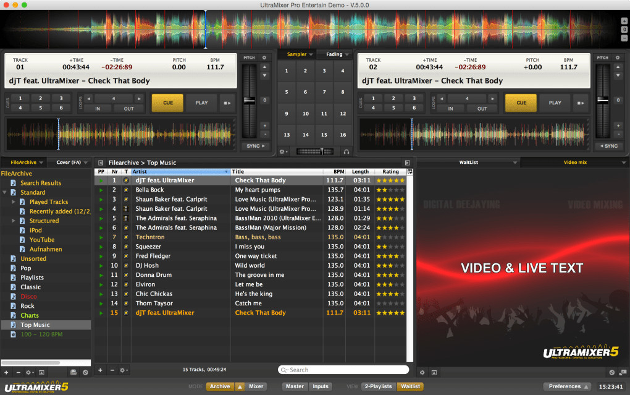Select the Charts group

click(30, 315)
